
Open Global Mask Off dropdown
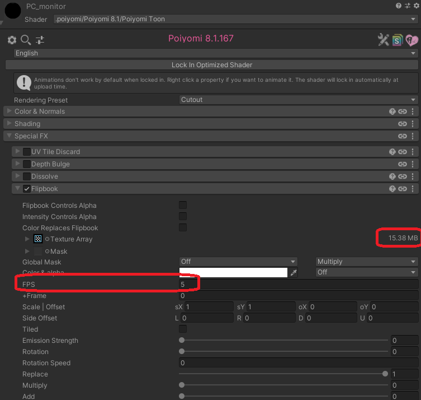point(238,262)
